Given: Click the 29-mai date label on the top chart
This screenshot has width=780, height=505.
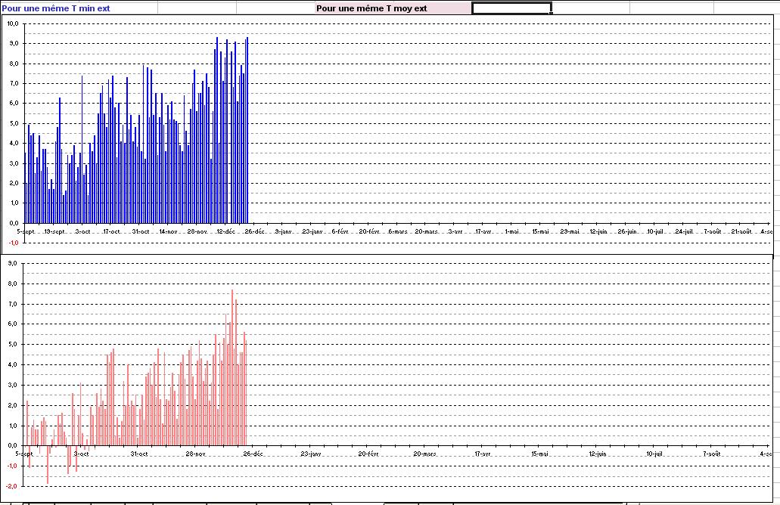Looking at the screenshot, I should (x=570, y=231).
